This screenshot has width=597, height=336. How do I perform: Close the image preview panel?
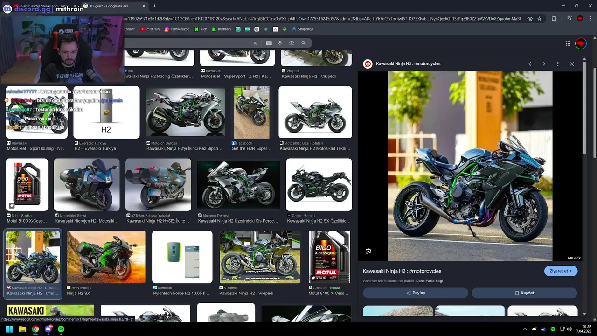[x=572, y=64]
